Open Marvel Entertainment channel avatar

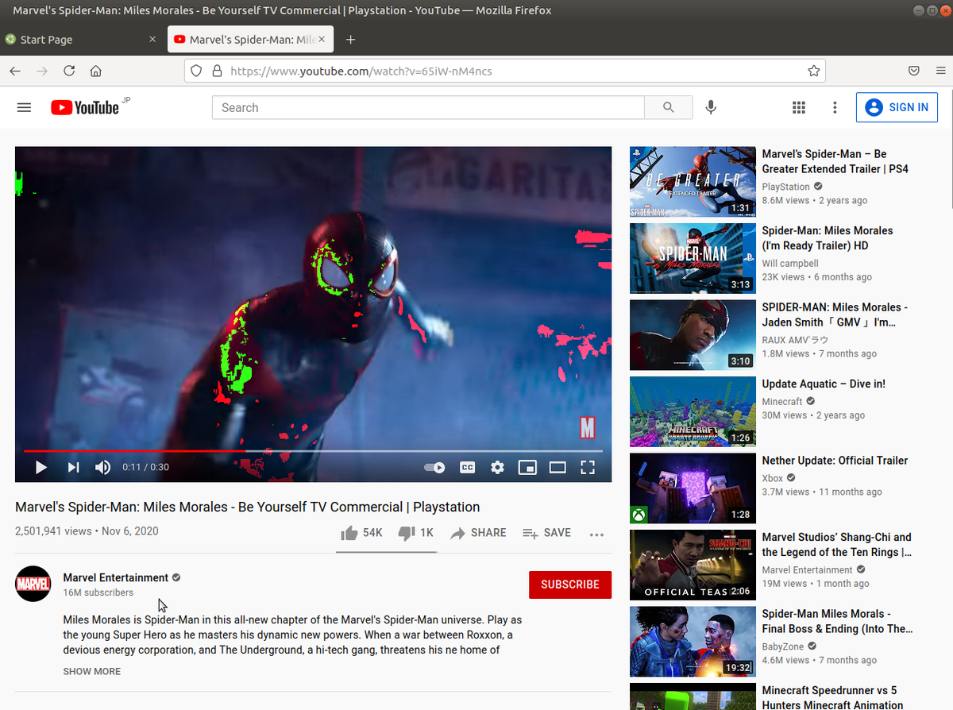33,584
